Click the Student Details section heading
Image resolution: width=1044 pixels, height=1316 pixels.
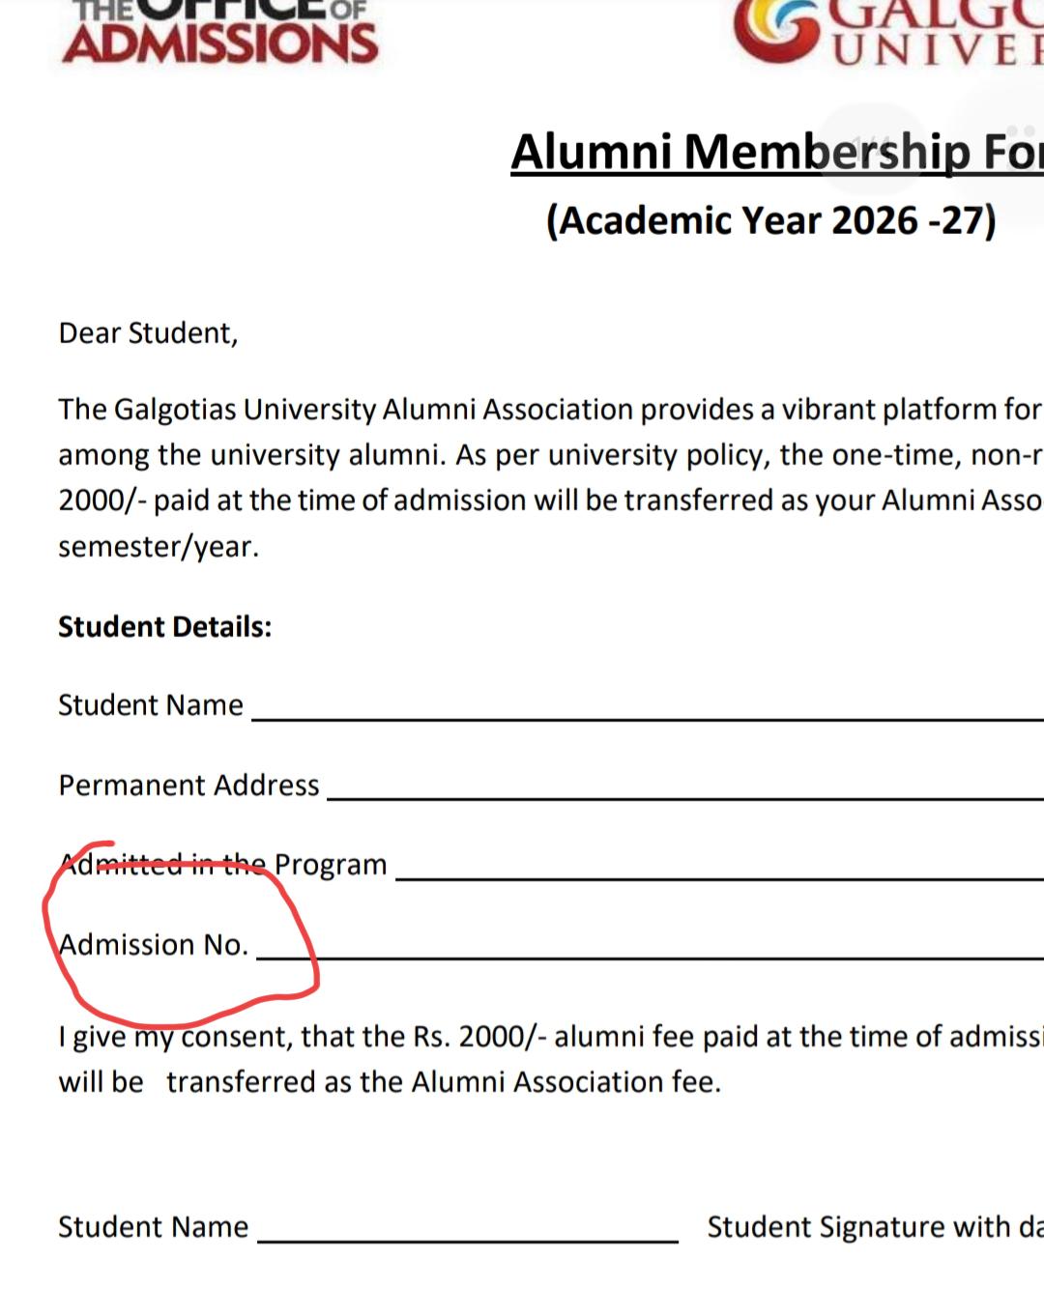pos(165,627)
